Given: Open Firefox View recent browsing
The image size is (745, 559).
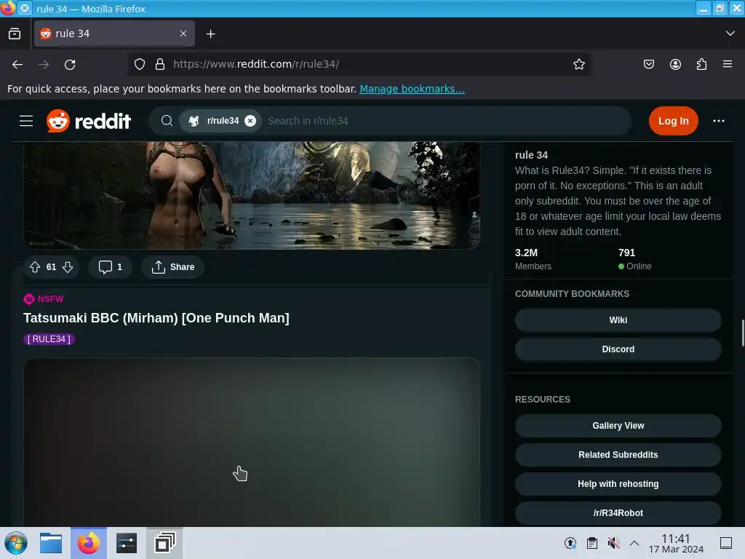Looking at the screenshot, I should [15, 33].
